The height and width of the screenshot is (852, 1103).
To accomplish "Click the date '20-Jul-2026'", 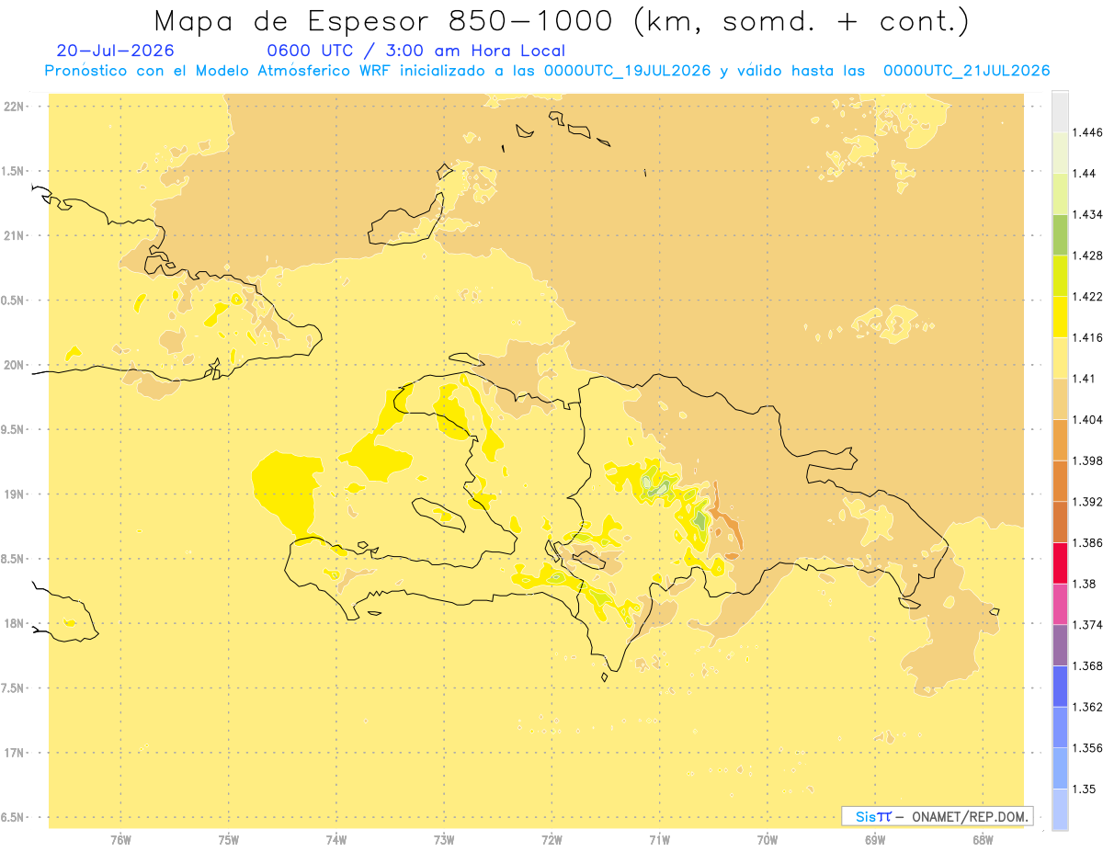I will tap(116, 51).
